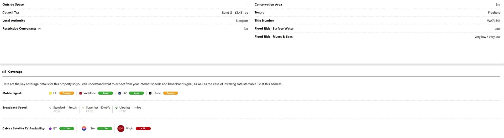Click the Sky logo icon
This screenshot has height=138, width=504.
(84, 129)
